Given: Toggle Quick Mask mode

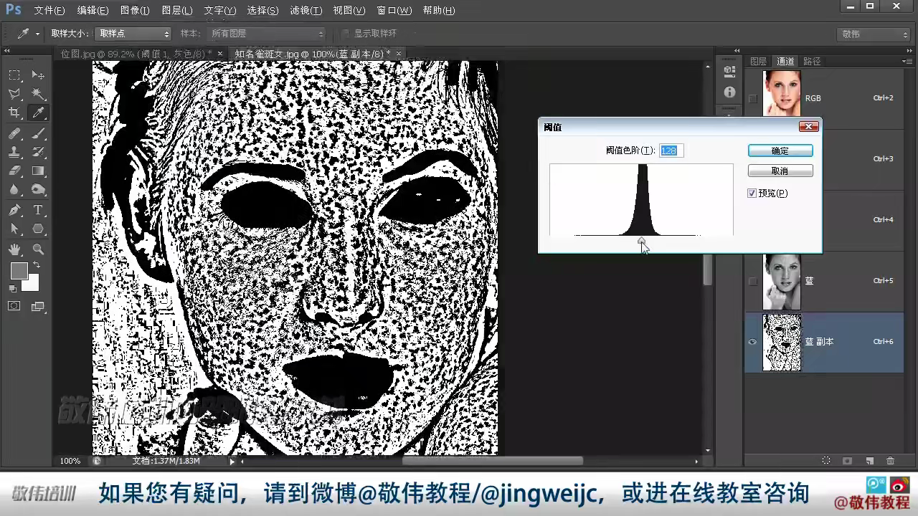Looking at the screenshot, I should tap(14, 306).
